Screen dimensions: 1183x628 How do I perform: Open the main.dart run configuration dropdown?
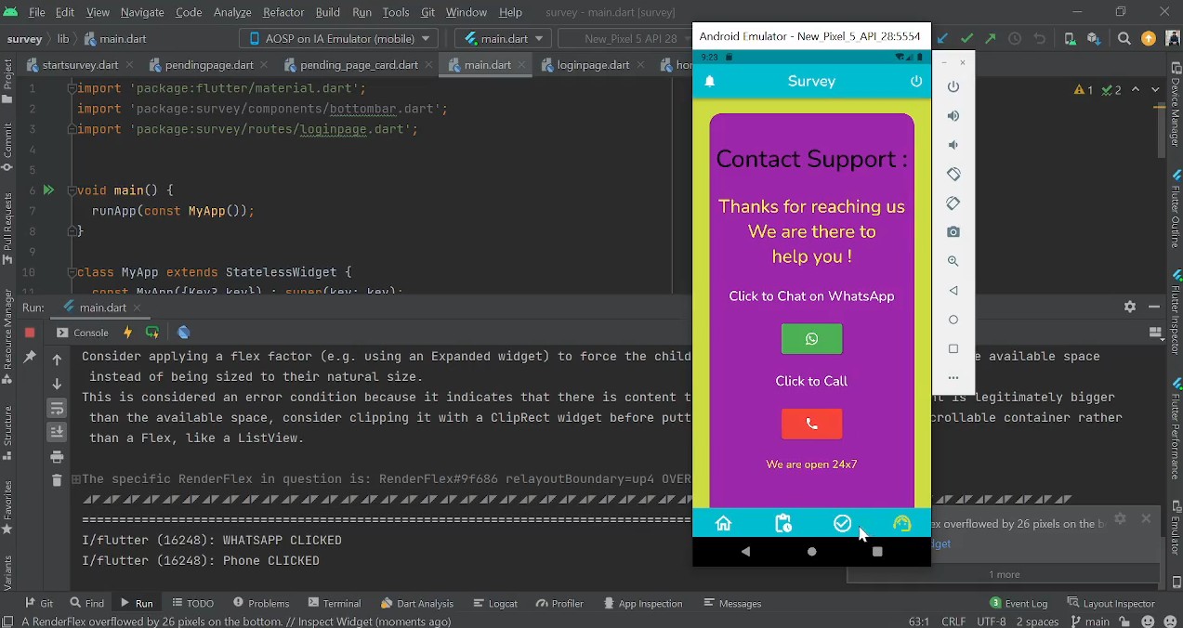504,38
